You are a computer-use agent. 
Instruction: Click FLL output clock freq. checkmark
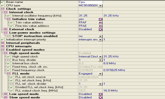pyautogui.click(x=12, y=90)
